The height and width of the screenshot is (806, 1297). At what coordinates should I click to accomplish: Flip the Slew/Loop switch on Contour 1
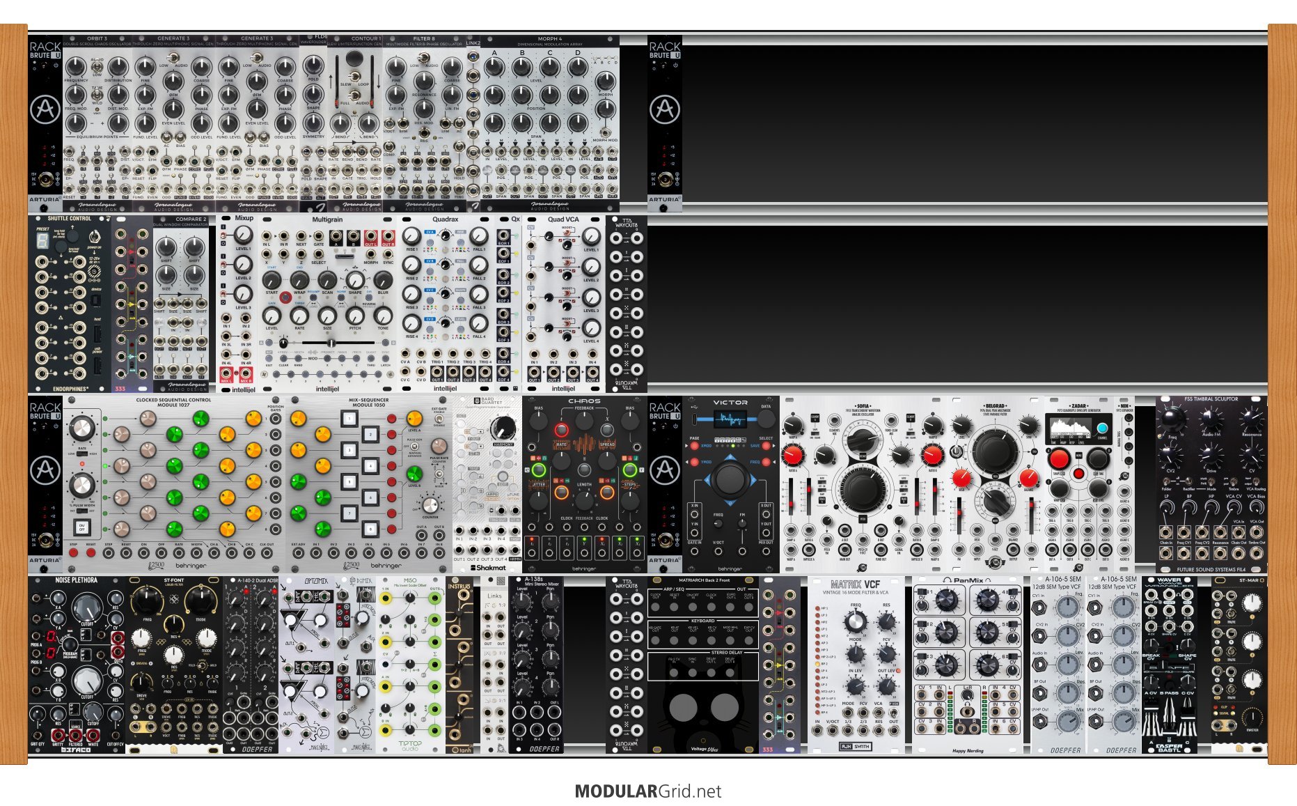coord(354,75)
